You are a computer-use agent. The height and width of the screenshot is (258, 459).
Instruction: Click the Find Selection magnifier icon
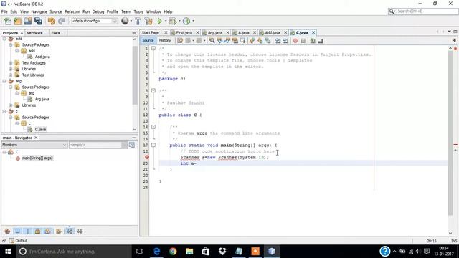tap(212, 41)
